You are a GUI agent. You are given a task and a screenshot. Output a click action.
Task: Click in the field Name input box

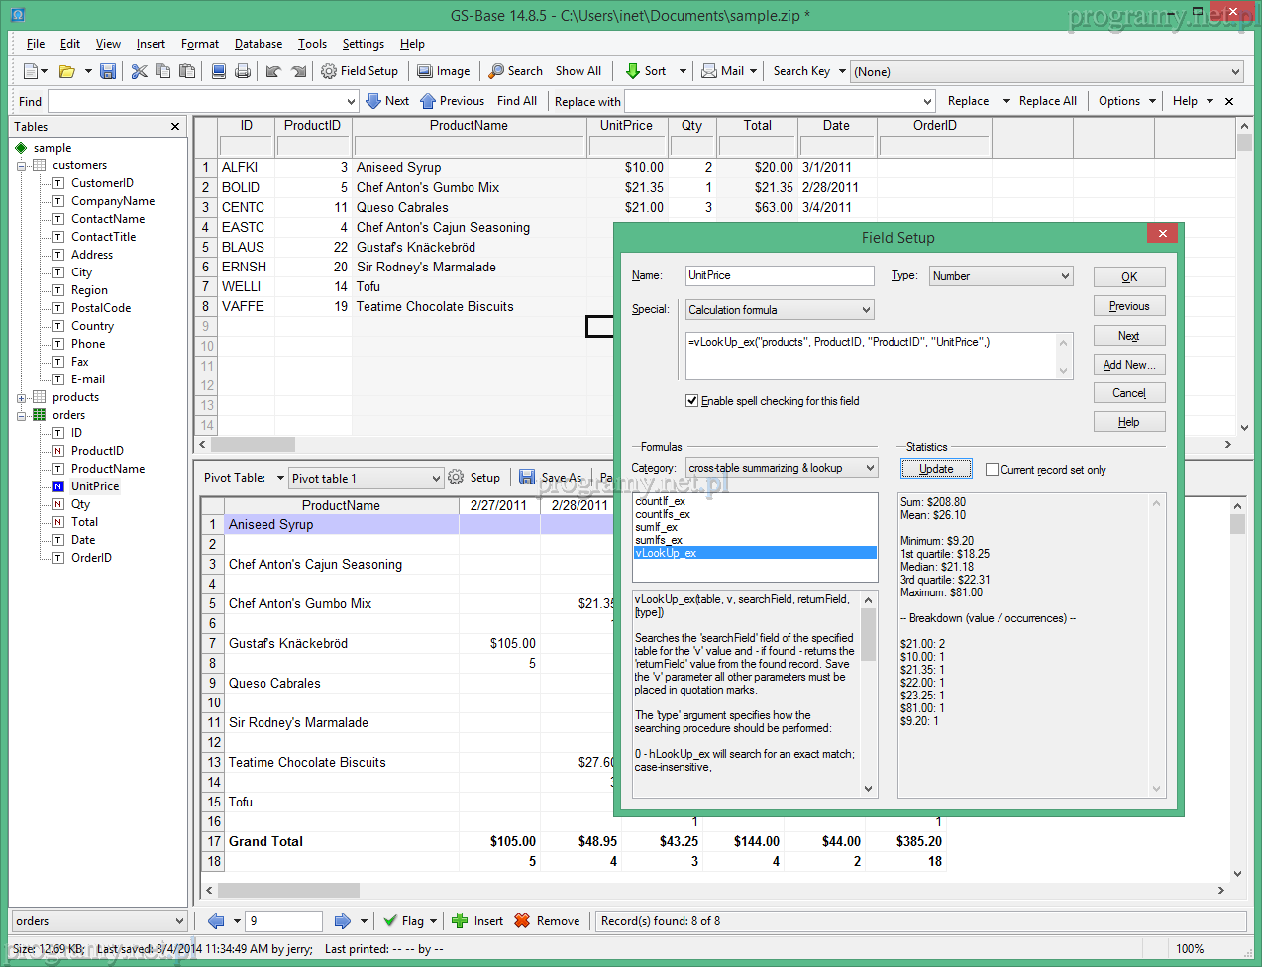(779, 276)
